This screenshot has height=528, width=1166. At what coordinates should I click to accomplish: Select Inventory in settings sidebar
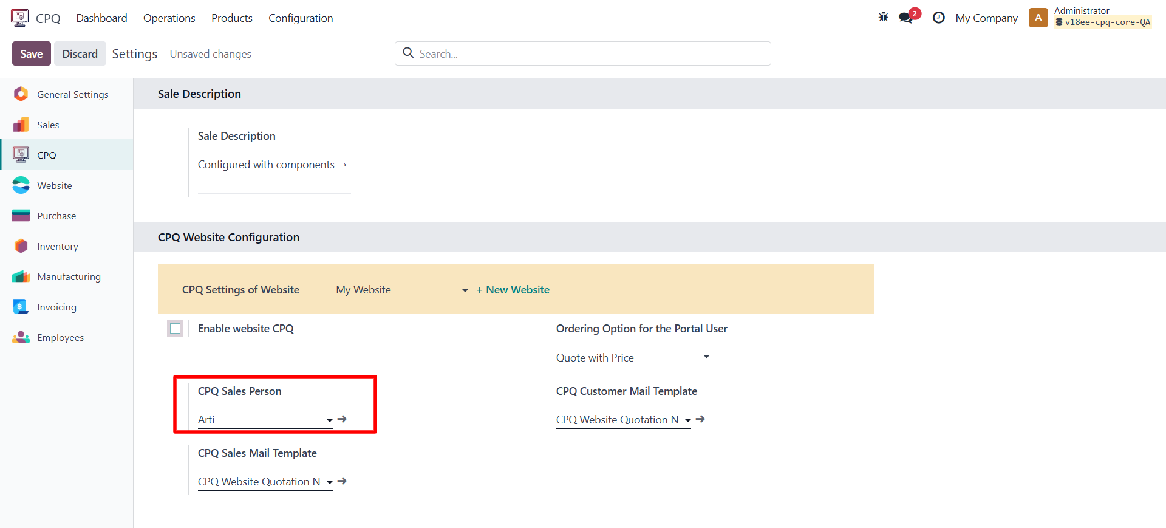57,246
